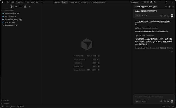Click the microphone icon in the bottom chat input

coord(172,101)
